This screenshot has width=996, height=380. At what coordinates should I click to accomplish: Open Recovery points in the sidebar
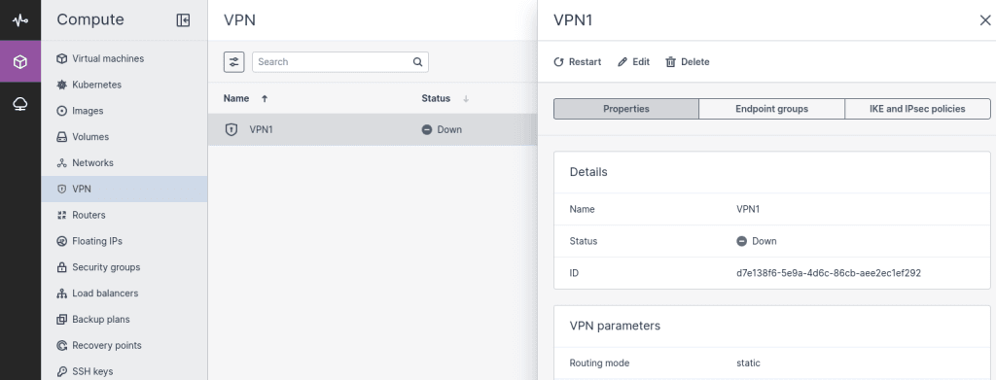coord(124,346)
